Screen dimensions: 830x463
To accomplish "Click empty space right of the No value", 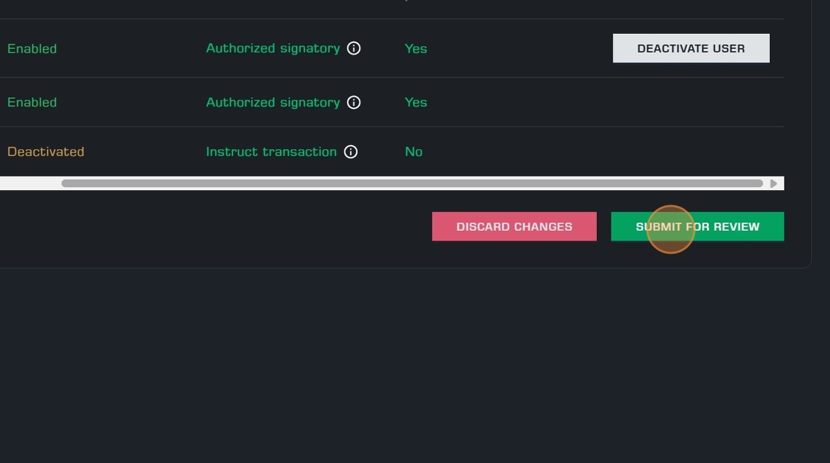I will pyautogui.click(x=588, y=152).
